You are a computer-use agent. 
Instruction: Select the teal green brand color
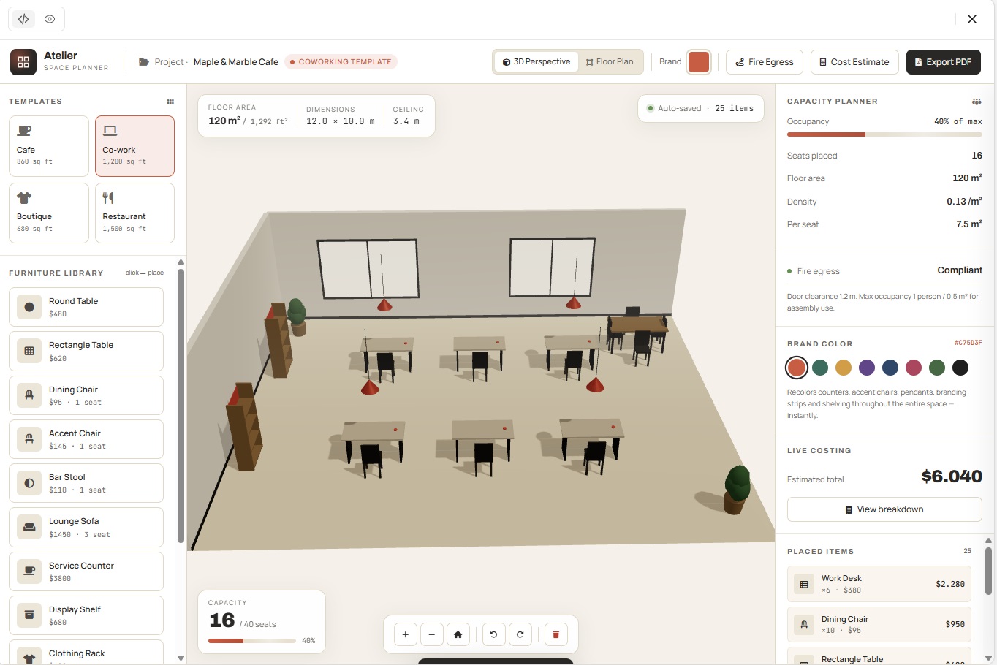[x=820, y=368]
